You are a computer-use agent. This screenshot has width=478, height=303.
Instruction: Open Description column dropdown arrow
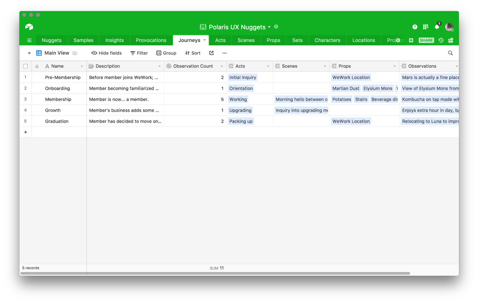[160, 66]
